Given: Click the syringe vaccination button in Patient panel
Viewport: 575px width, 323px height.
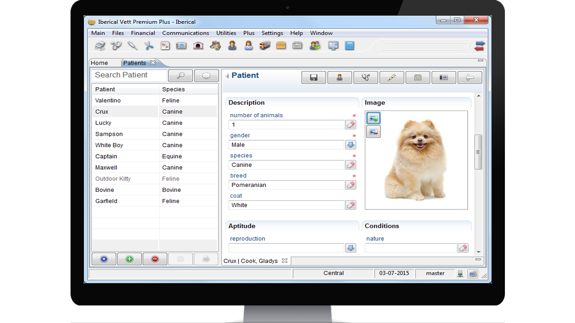Looking at the screenshot, I should [x=391, y=78].
